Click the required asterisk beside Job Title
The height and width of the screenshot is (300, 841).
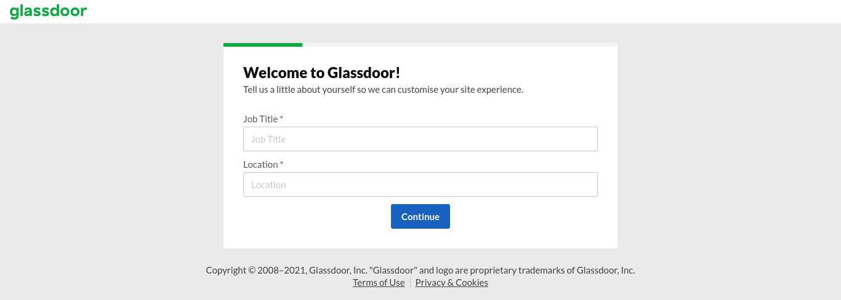(281, 118)
